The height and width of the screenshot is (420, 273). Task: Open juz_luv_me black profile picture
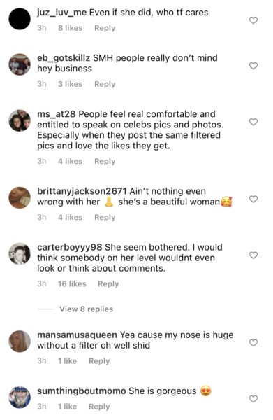tap(20, 19)
